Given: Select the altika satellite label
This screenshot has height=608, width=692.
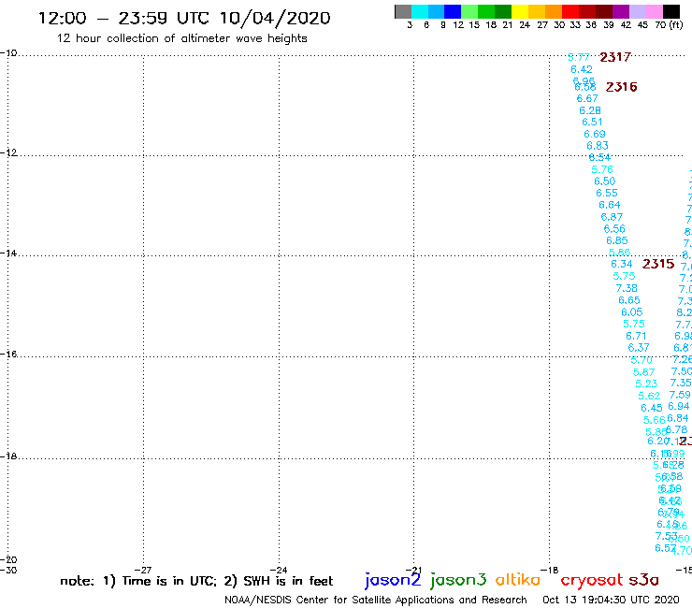Looking at the screenshot, I should 518,580.
